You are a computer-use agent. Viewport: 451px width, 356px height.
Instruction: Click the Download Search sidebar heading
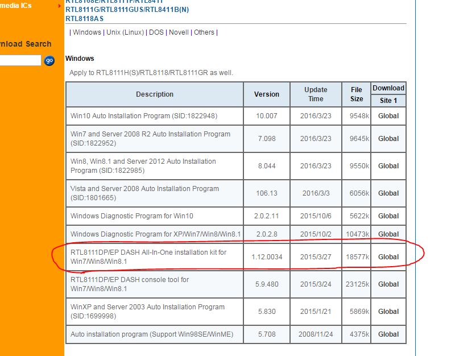coord(26,44)
